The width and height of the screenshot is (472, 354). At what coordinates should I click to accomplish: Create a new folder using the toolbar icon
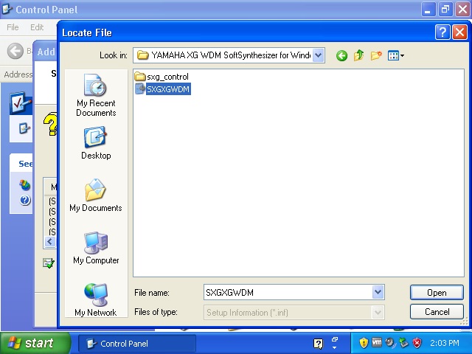pyautogui.click(x=377, y=55)
